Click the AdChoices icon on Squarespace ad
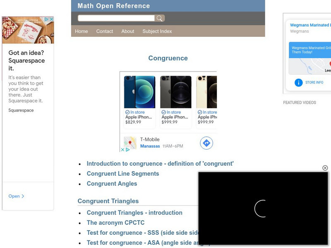The image size is (331, 248). [46, 19]
